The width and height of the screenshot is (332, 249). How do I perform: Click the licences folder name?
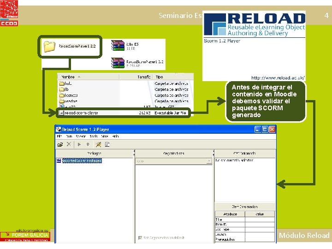pos(71,95)
